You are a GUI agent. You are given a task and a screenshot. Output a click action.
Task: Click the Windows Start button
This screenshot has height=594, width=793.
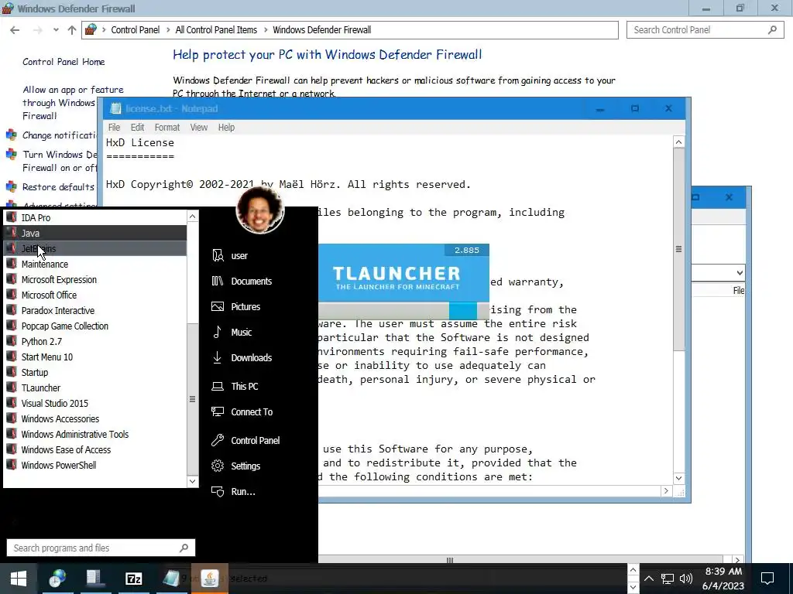[19, 579]
